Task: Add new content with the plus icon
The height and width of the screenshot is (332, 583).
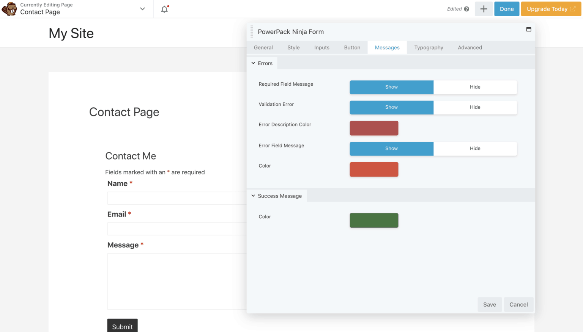Action: tap(484, 9)
